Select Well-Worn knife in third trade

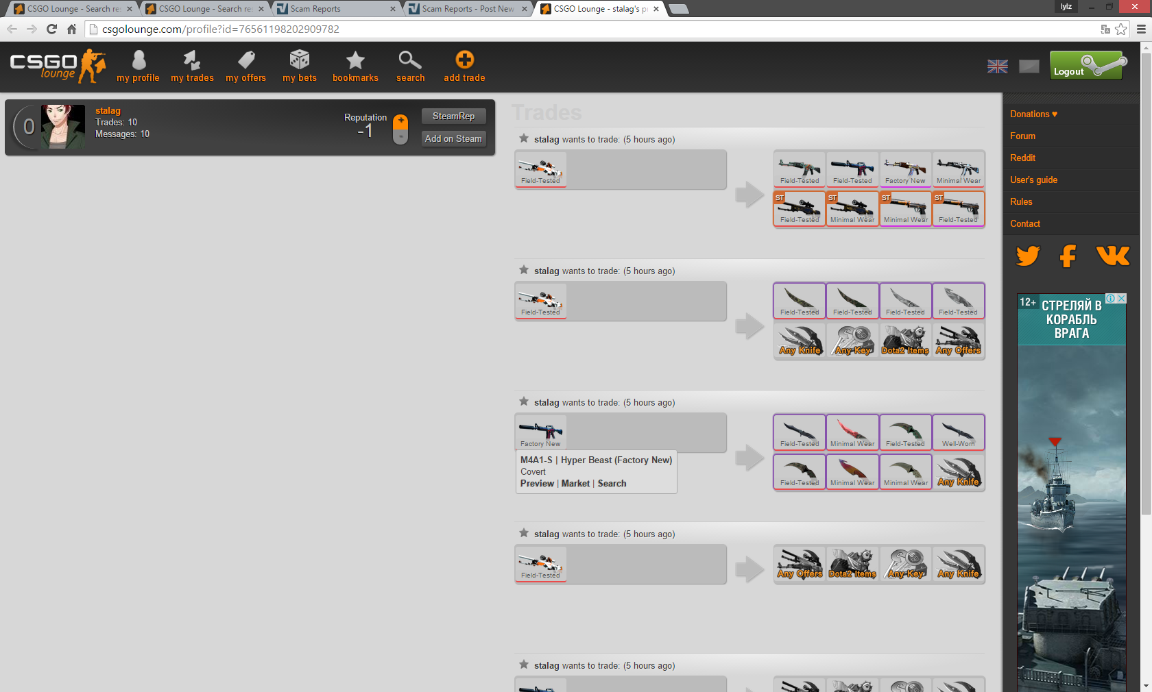pyautogui.click(x=958, y=432)
